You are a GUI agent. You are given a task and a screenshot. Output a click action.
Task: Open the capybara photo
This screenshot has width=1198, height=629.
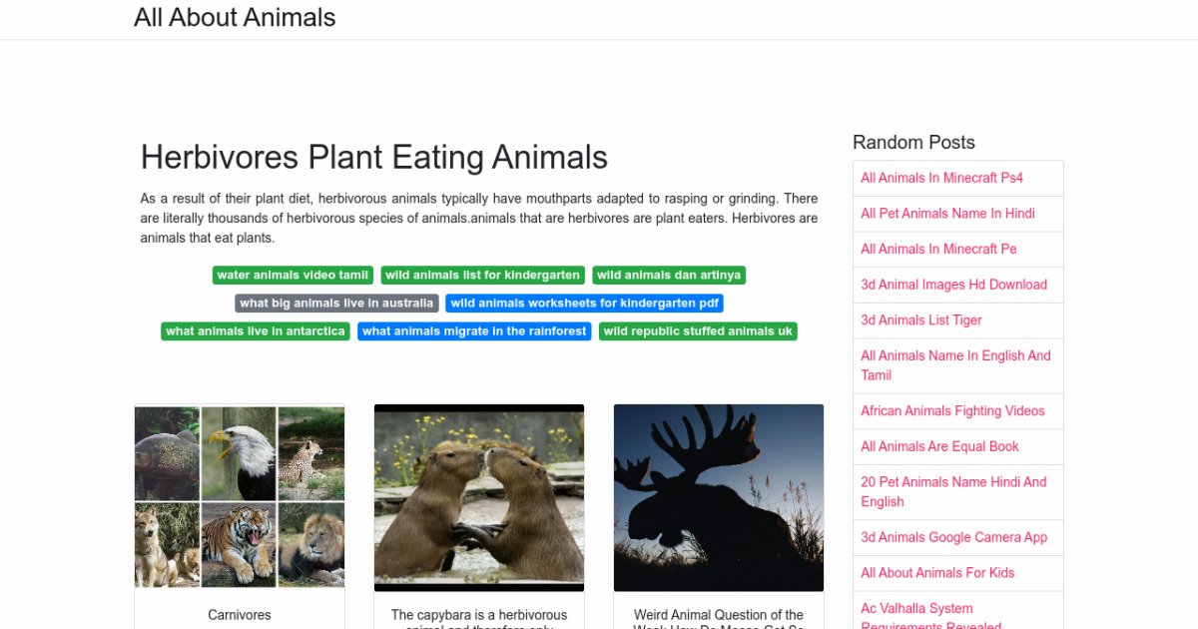click(479, 496)
